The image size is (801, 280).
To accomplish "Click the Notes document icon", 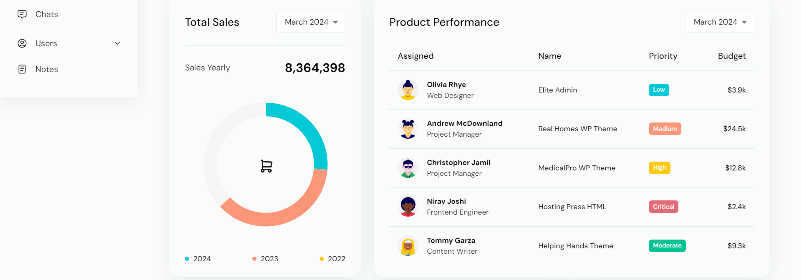I will [22, 69].
